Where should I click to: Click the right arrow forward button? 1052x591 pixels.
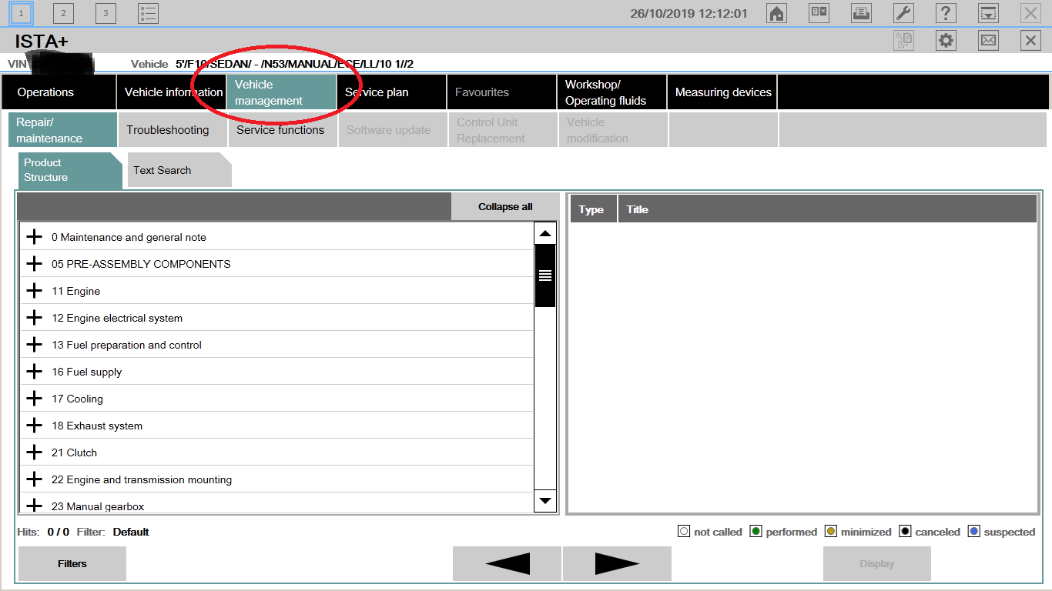pyautogui.click(x=617, y=564)
